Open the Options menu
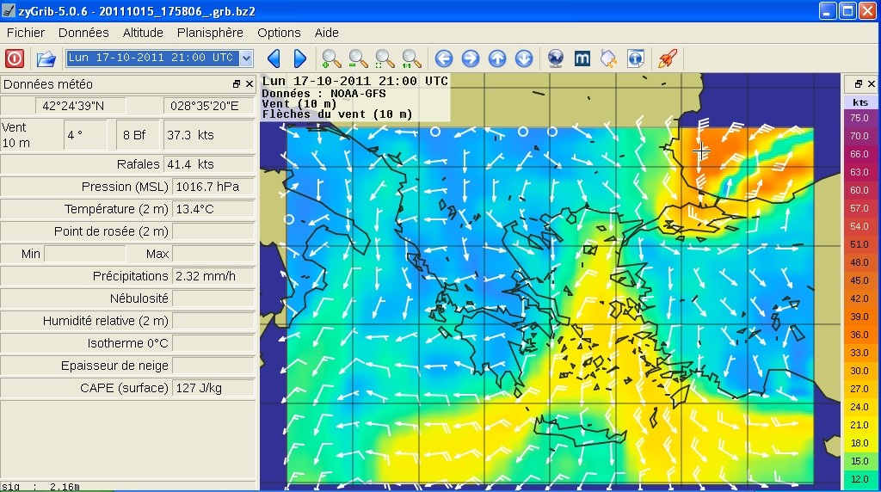The width and height of the screenshot is (881, 492). 280,33
